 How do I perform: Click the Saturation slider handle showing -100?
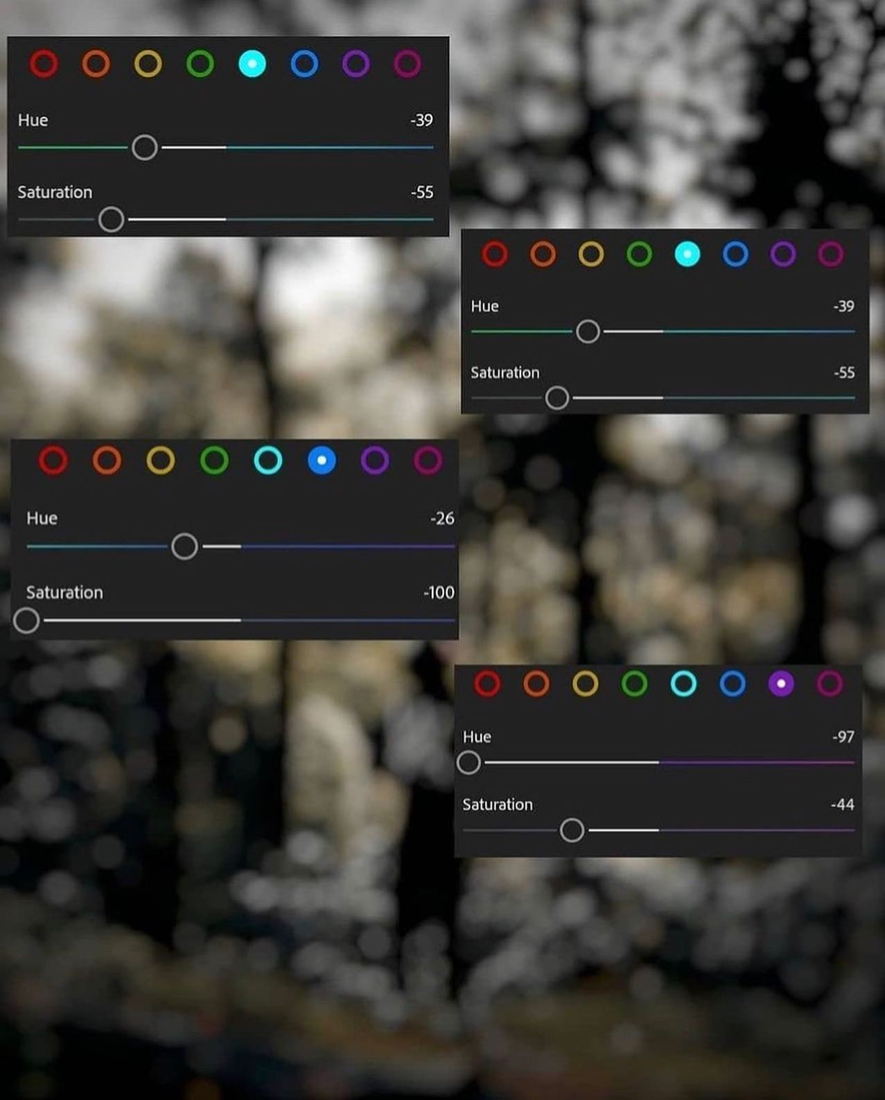pos(26,620)
